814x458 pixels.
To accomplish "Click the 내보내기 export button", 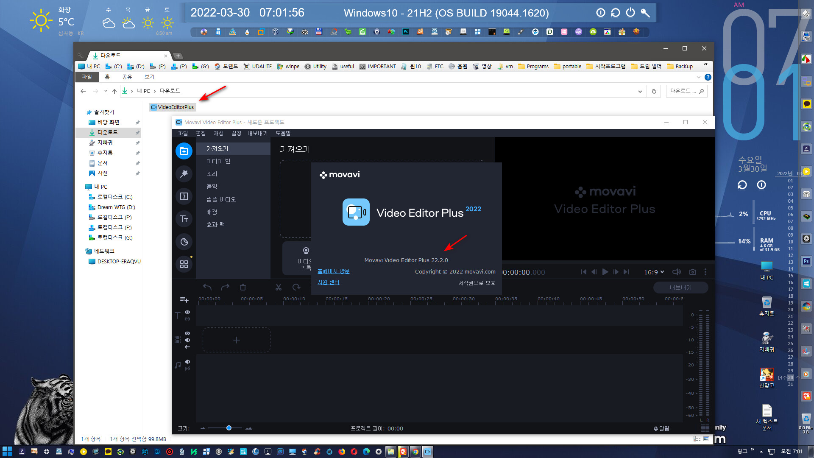I will [x=680, y=288].
